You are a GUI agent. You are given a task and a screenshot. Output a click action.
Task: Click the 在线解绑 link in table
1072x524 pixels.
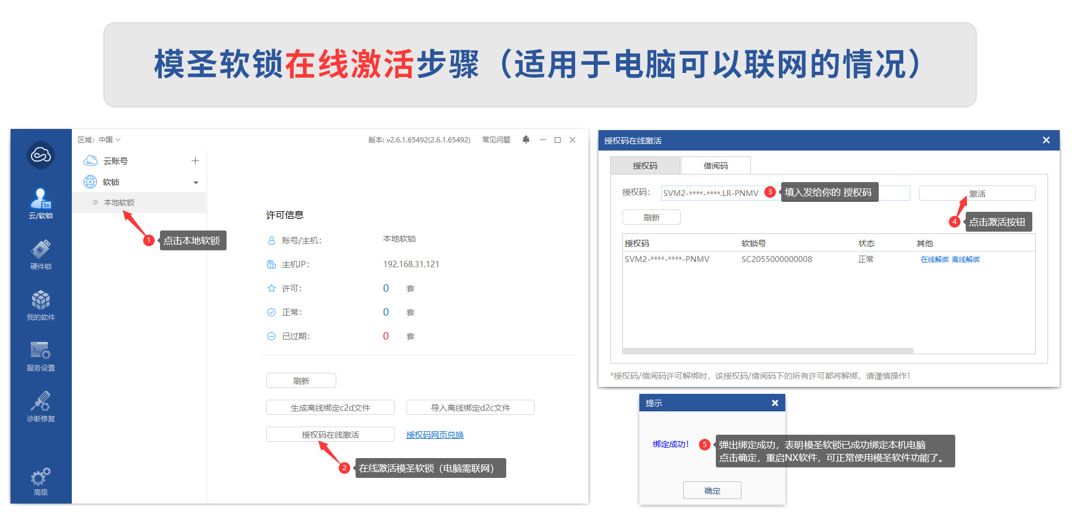tap(934, 260)
